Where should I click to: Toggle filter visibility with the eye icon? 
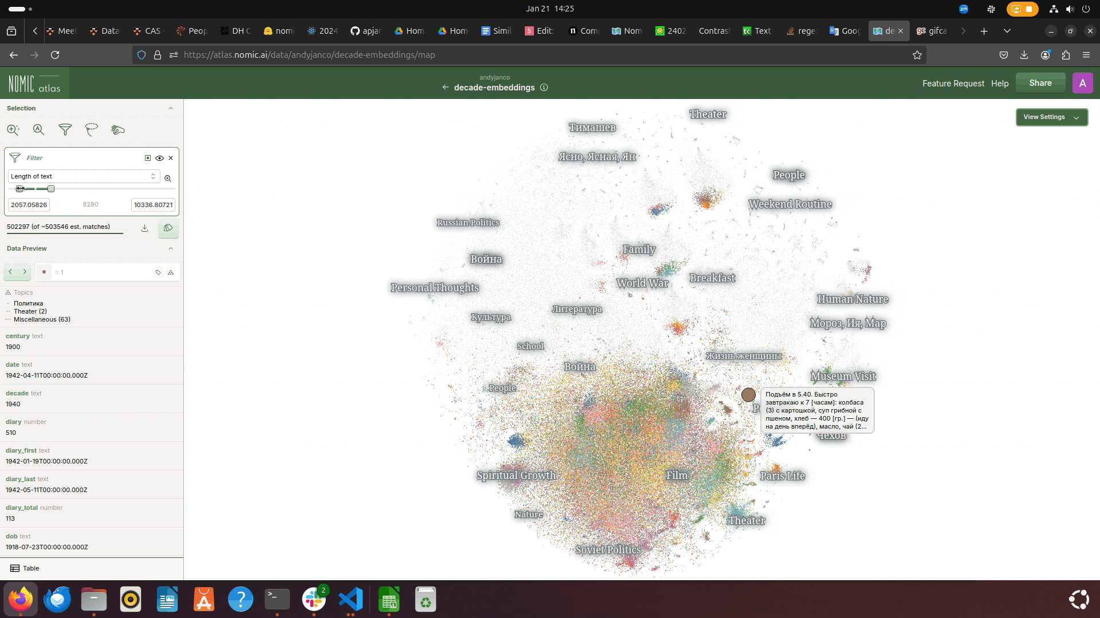(159, 158)
